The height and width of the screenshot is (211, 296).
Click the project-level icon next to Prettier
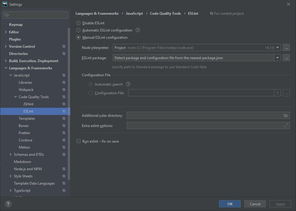(x=64, y=133)
